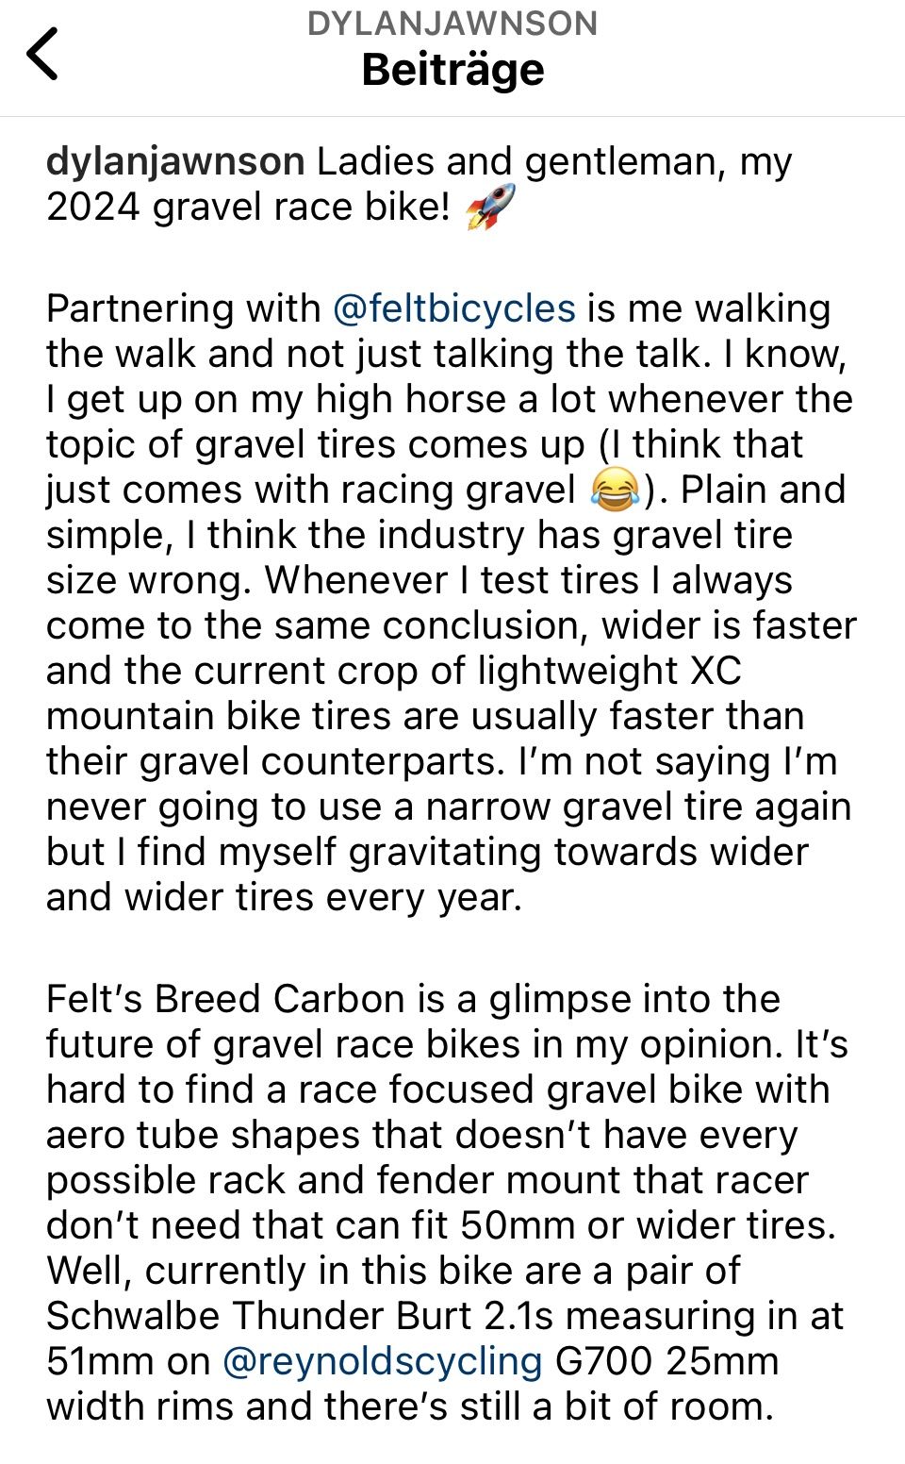
Task: Tap the Beiträge page title
Action: tap(452, 70)
